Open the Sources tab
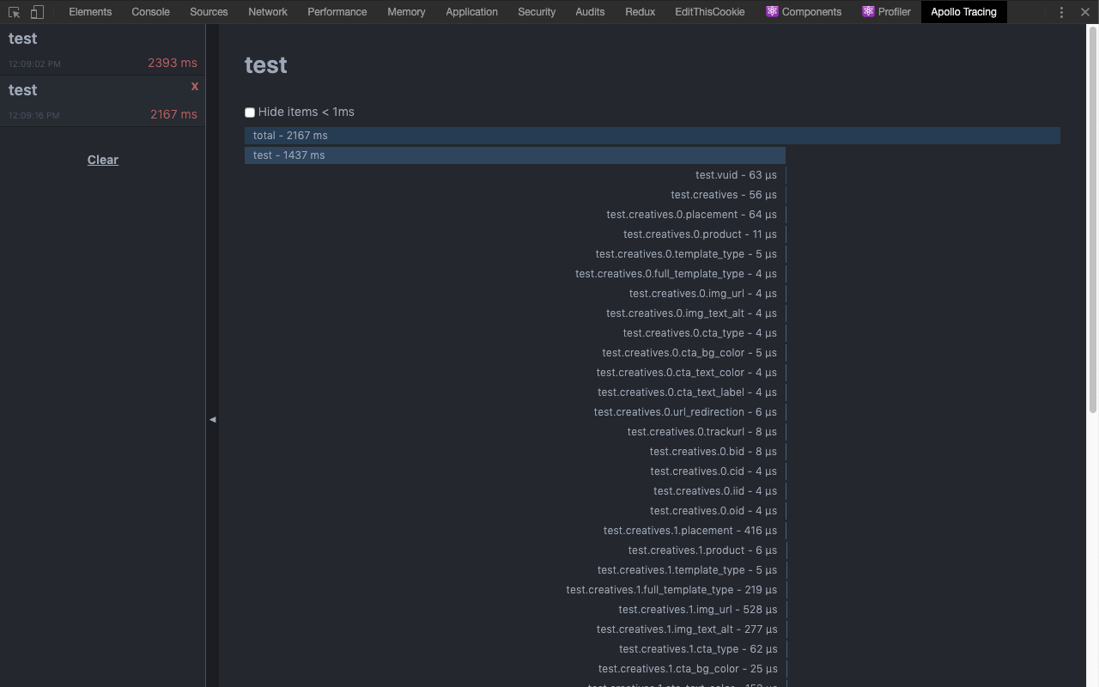 (x=209, y=12)
